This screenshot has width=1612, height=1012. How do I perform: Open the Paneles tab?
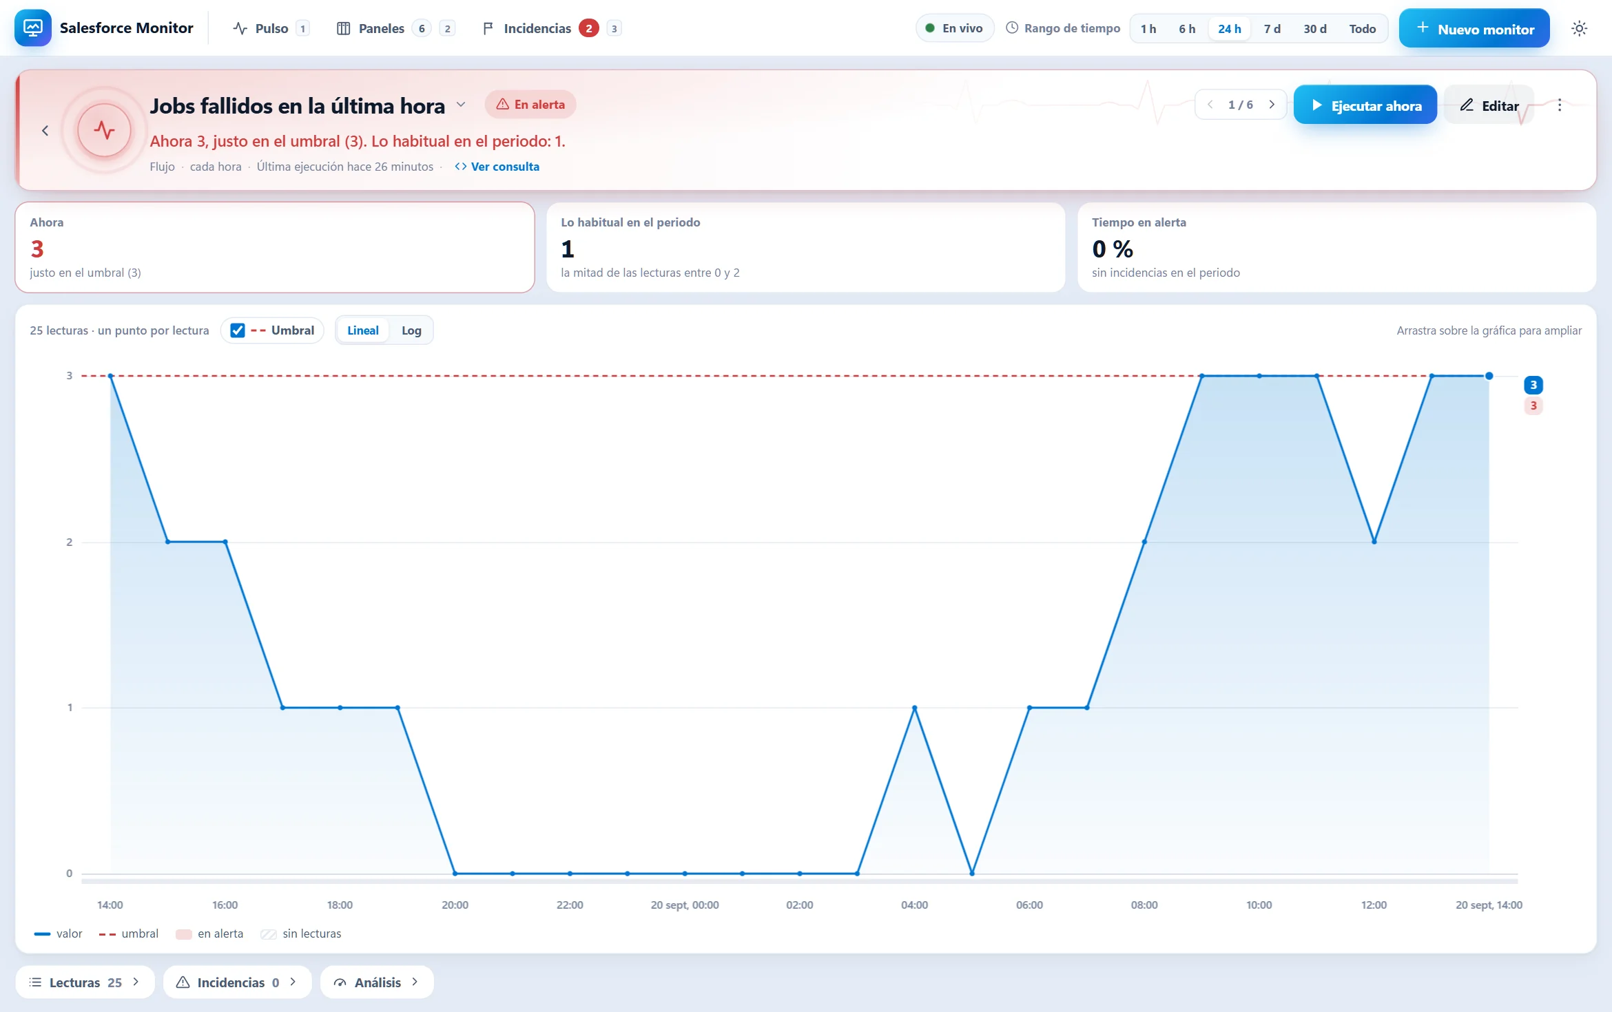tap(395, 28)
